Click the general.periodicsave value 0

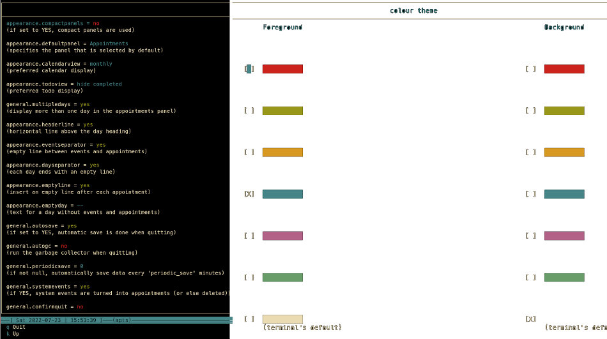tap(82, 266)
